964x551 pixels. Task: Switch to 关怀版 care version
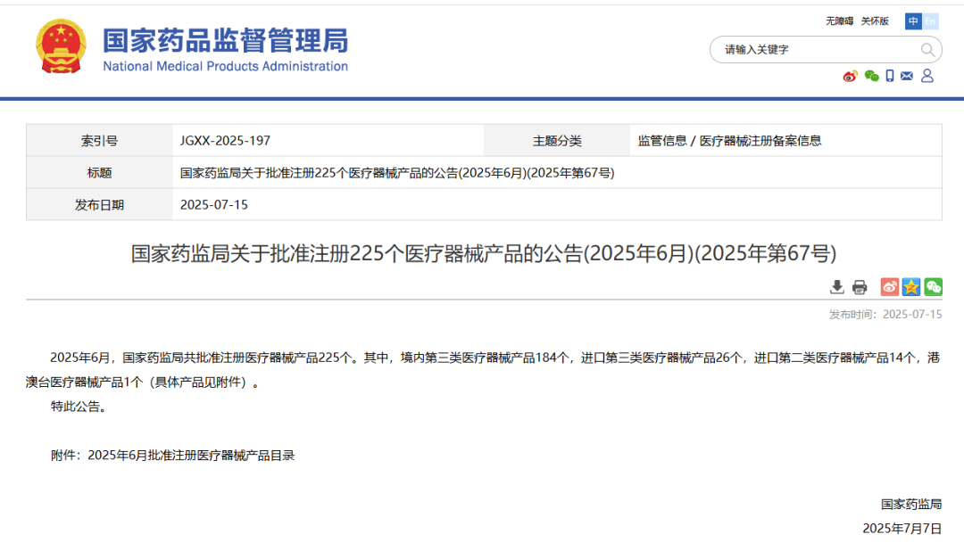coord(874,21)
